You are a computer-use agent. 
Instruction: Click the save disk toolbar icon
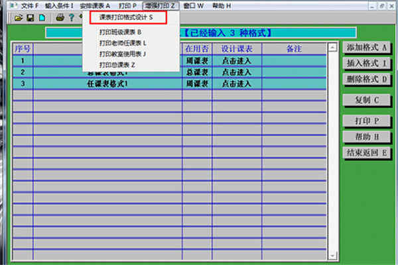coord(31,18)
